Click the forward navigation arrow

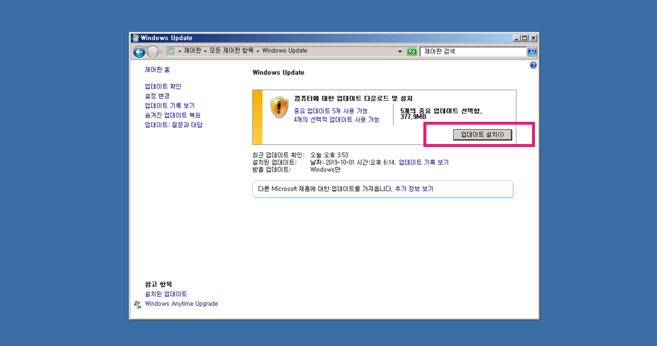153,52
